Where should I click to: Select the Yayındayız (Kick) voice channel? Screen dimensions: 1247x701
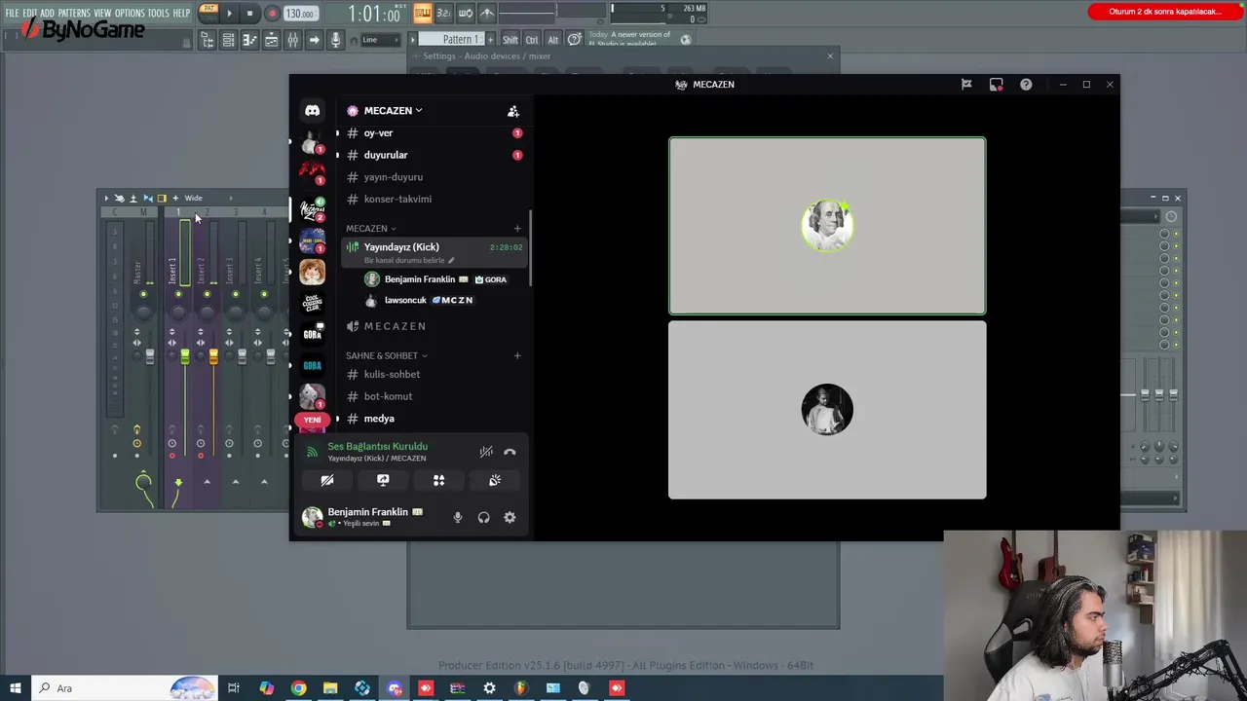pos(434,252)
